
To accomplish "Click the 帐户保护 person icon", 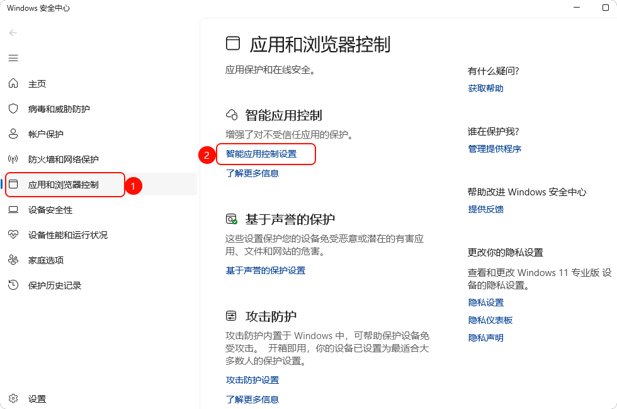I will click(13, 134).
